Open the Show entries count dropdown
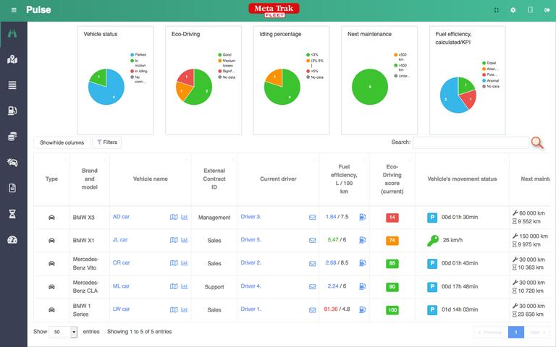 pyautogui.click(x=63, y=332)
